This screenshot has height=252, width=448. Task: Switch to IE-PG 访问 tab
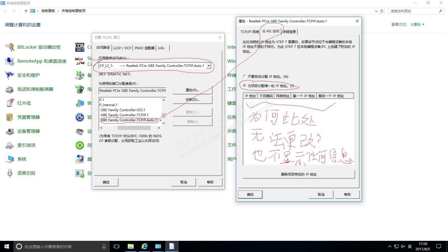[271, 31]
